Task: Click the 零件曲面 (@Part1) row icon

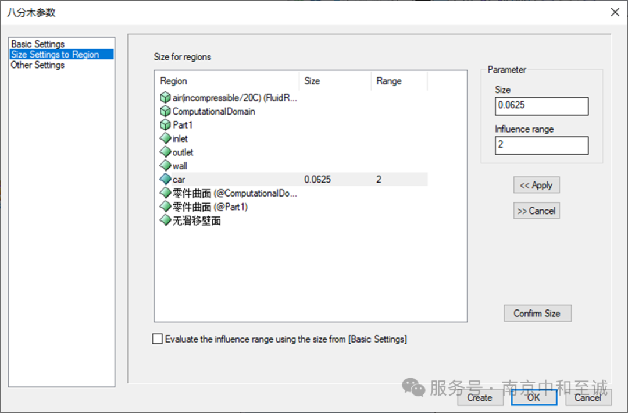Action: 165,206
